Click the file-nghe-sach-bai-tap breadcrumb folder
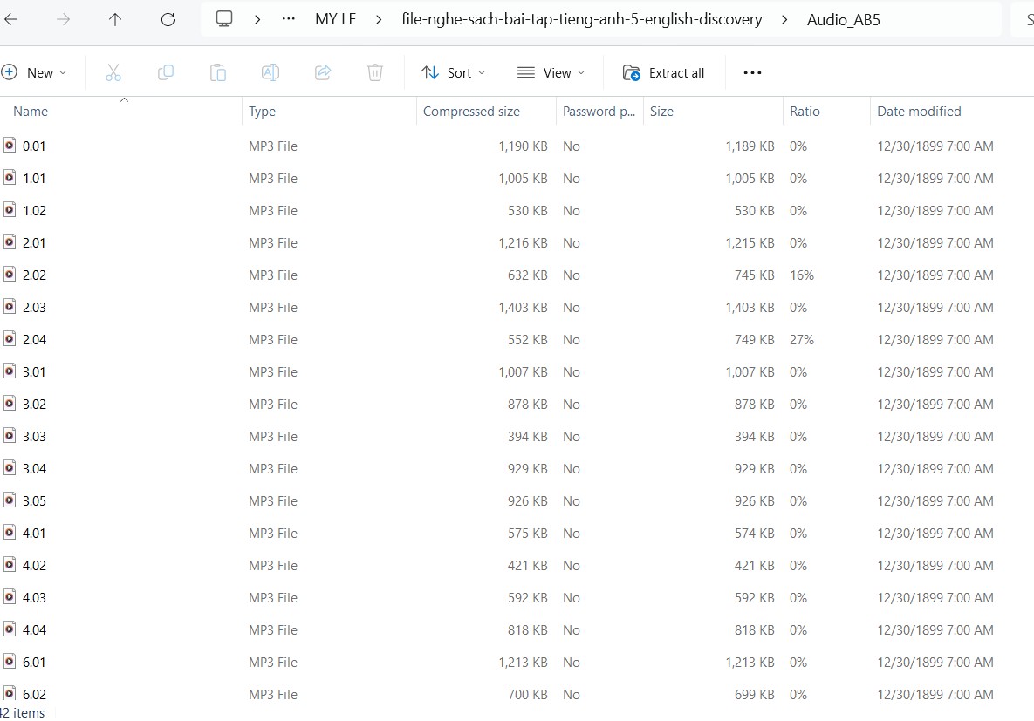The width and height of the screenshot is (1034, 721). 579,18
